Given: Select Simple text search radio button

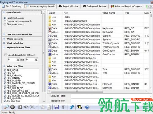Looking at the screenshot, I should pos(5,18).
